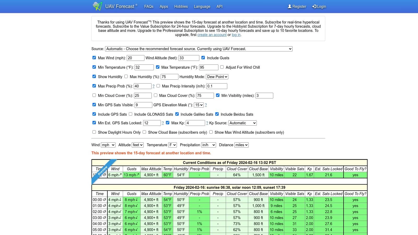418x235 pixels.
Task: Enable the Max Humidity checkbox
Action: [x=126, y=77]
